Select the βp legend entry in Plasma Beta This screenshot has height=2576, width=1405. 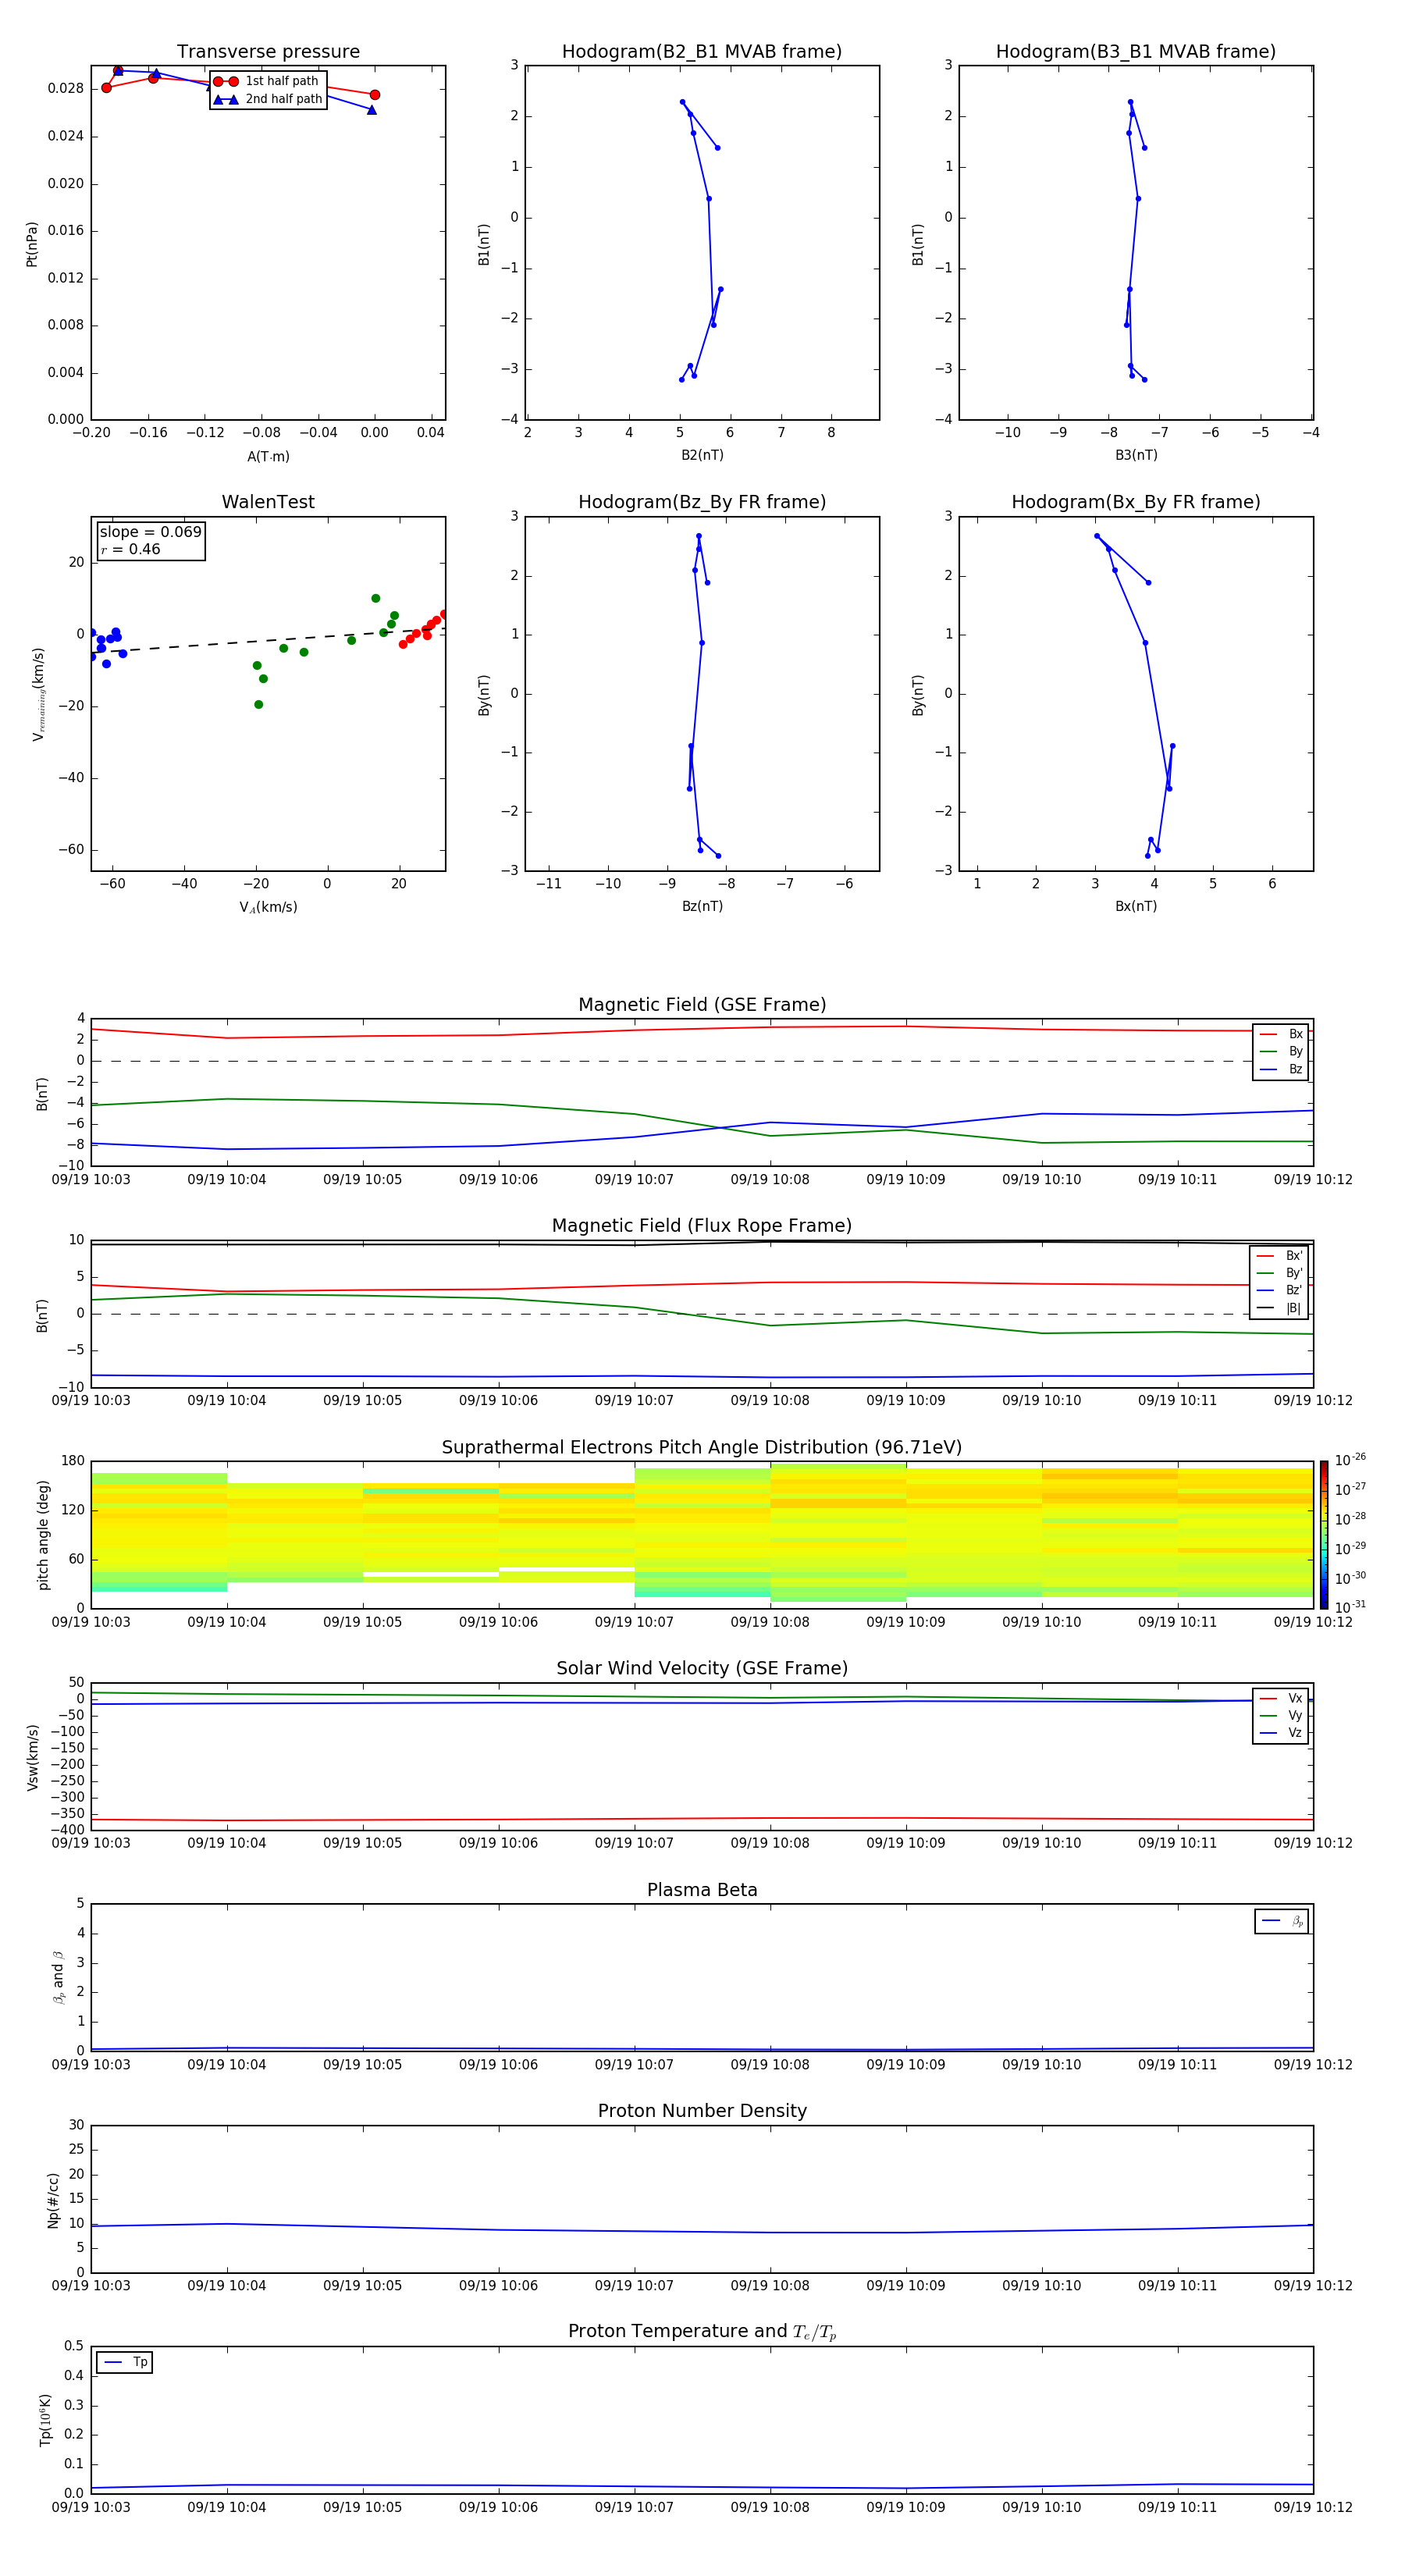[x=1282, y=1921]
